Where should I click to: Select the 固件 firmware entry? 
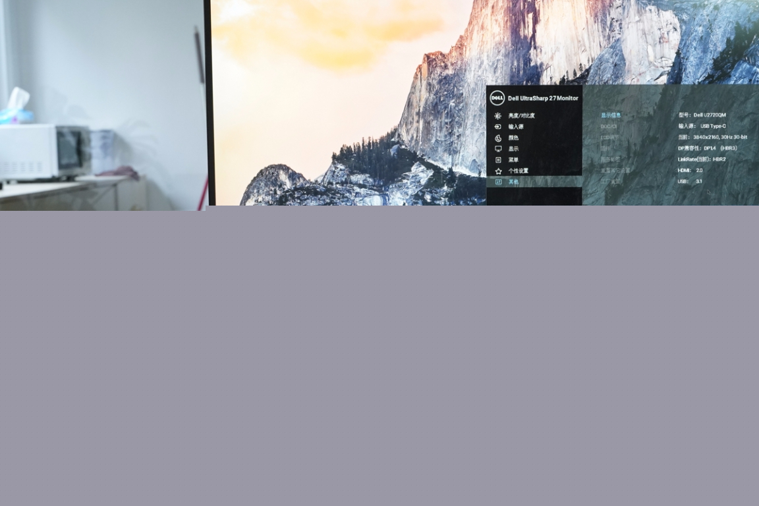(x=605, y=148)
